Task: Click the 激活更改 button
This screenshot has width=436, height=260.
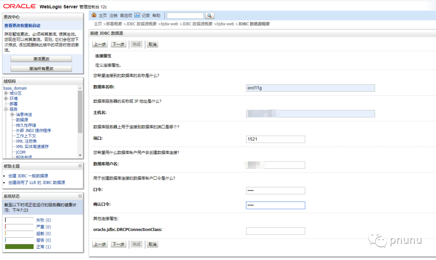Action: point(41,59)
